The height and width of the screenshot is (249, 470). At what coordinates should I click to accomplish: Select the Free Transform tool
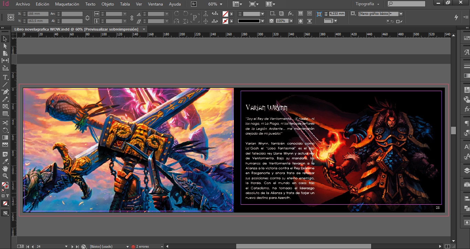[x=5, y=130]
